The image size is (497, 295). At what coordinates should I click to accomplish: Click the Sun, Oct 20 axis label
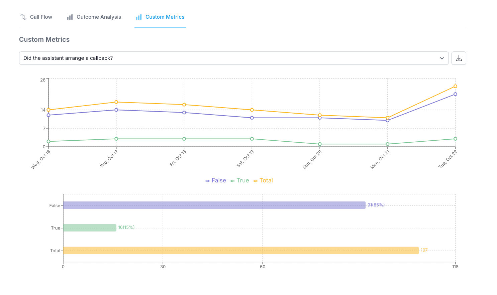[x=312, y=159]
